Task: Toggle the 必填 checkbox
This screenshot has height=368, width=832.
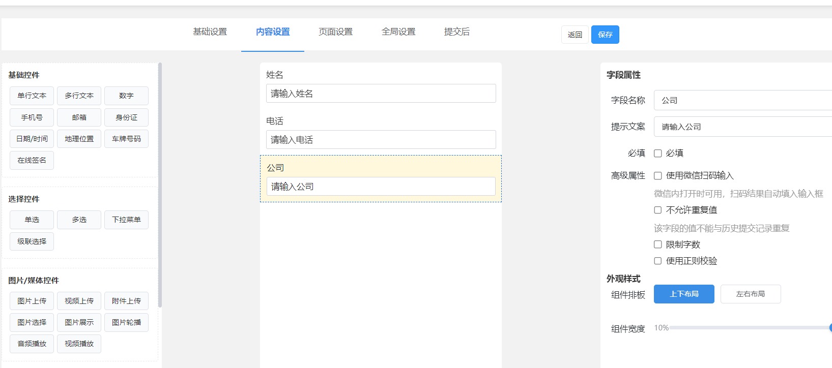Action: click(658, 154)
